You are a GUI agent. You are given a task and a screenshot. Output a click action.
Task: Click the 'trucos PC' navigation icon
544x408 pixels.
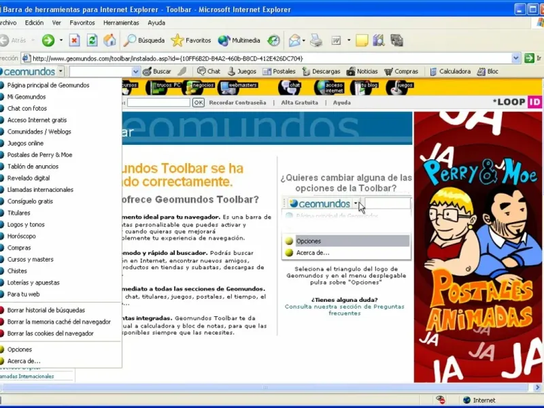[163, 88]
